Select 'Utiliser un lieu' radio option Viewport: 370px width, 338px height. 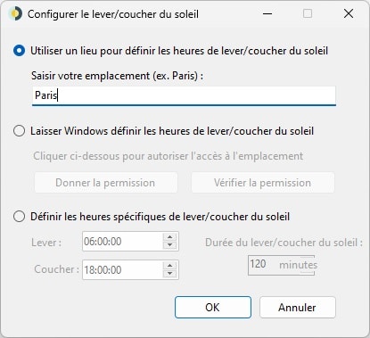tap(19, 51)
